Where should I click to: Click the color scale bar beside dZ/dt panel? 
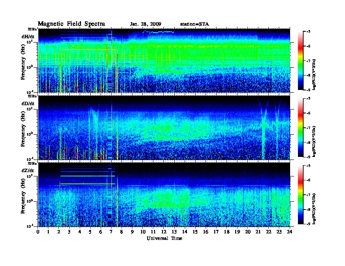[x=301, y=195]
